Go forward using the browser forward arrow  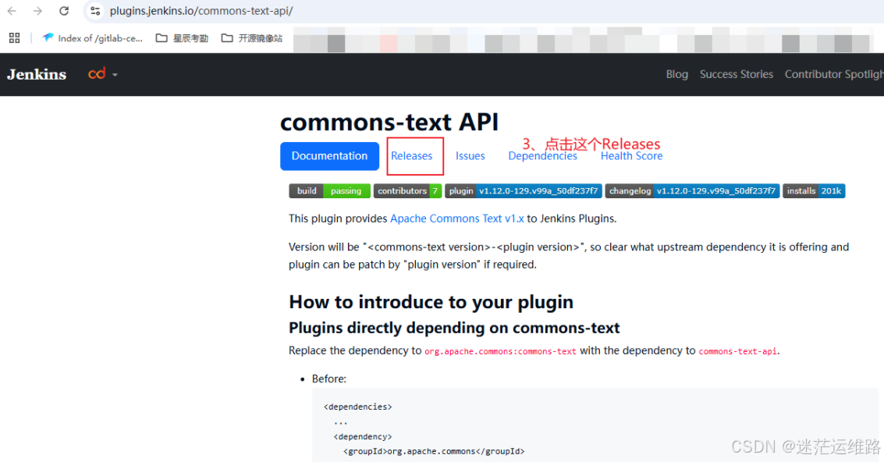[37, 11]
